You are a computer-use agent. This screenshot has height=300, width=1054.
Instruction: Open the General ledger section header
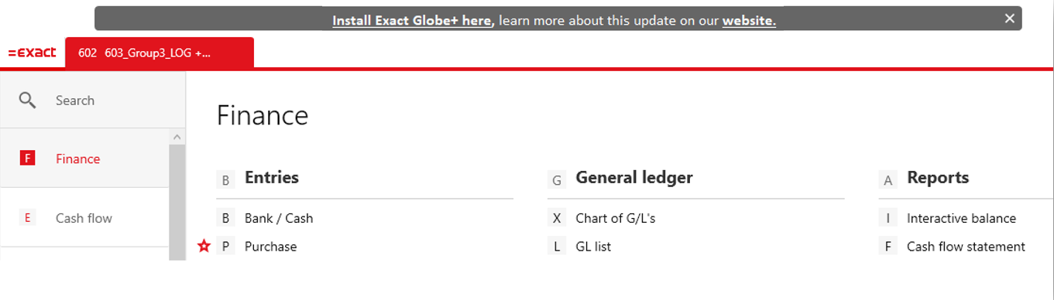point(634,178)
